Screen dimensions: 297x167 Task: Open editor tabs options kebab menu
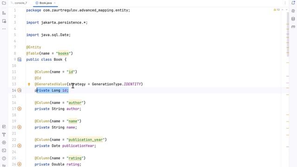point(285,3)
